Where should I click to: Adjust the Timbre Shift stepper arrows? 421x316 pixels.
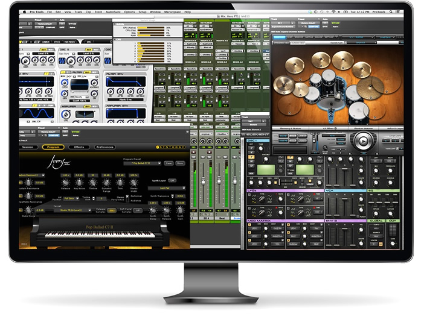94,198
